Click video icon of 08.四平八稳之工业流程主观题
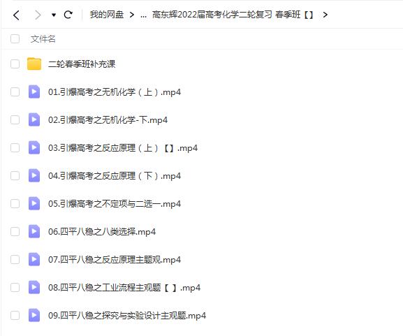Screen dimensions: 403x336 34,287
